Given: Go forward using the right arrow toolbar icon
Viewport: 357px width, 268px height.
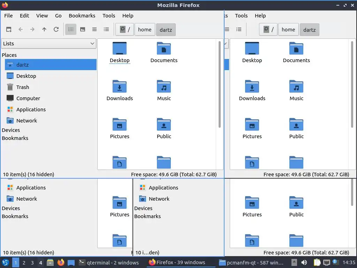Looking at the screenshot, I should click(32, 29).
